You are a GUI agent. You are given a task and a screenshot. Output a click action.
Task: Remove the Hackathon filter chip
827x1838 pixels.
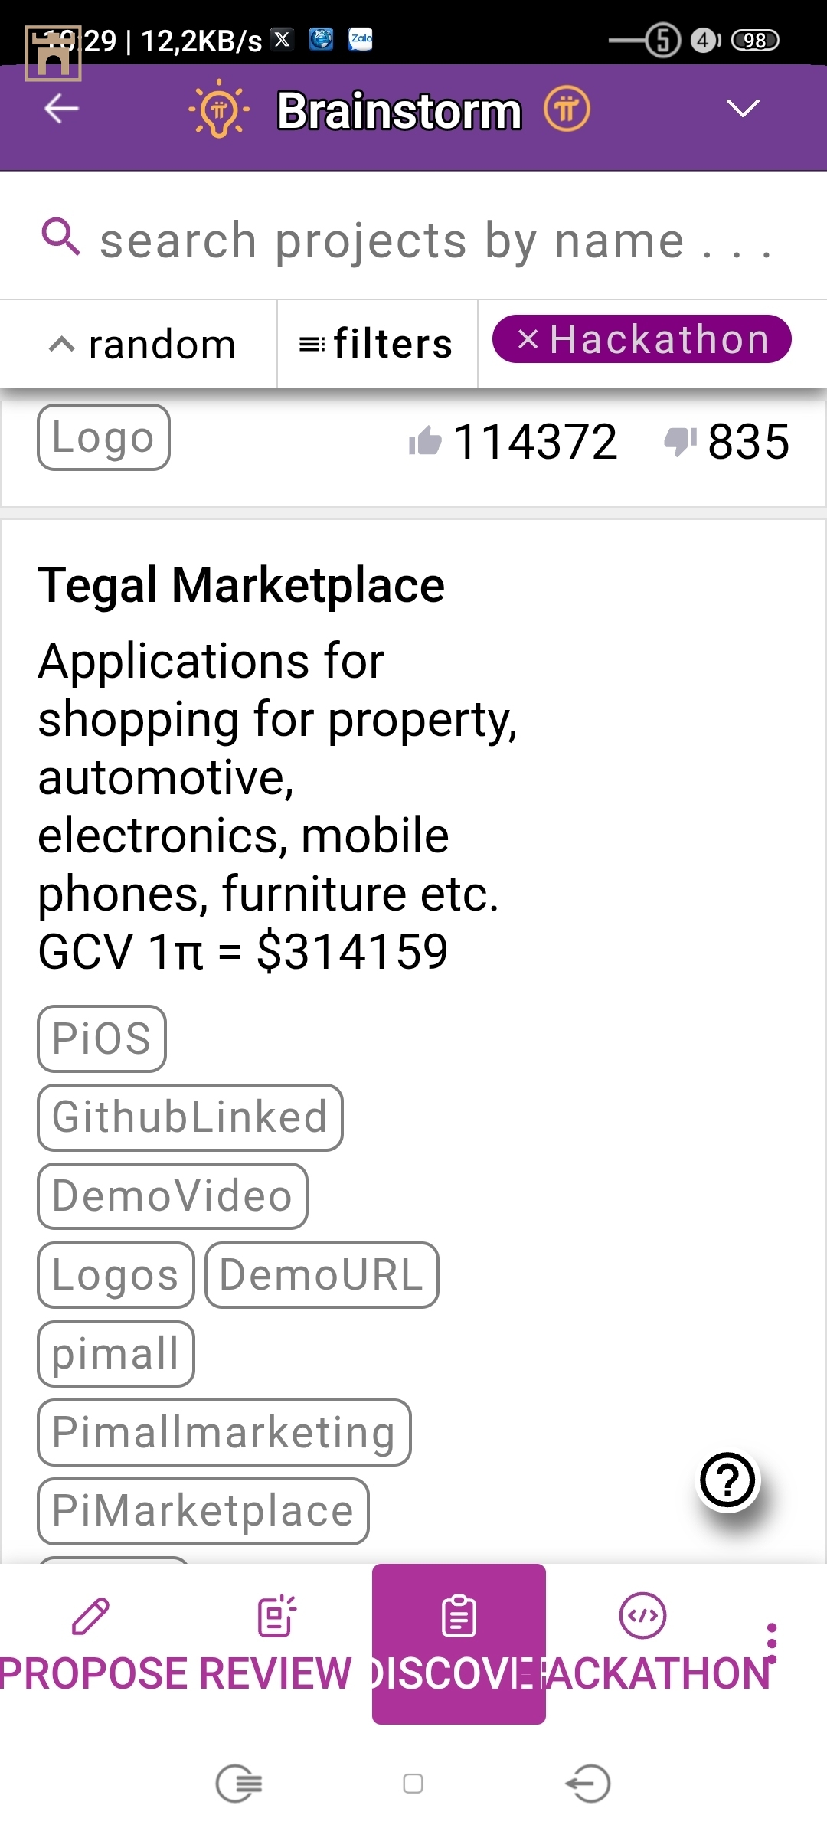(528, 339)
